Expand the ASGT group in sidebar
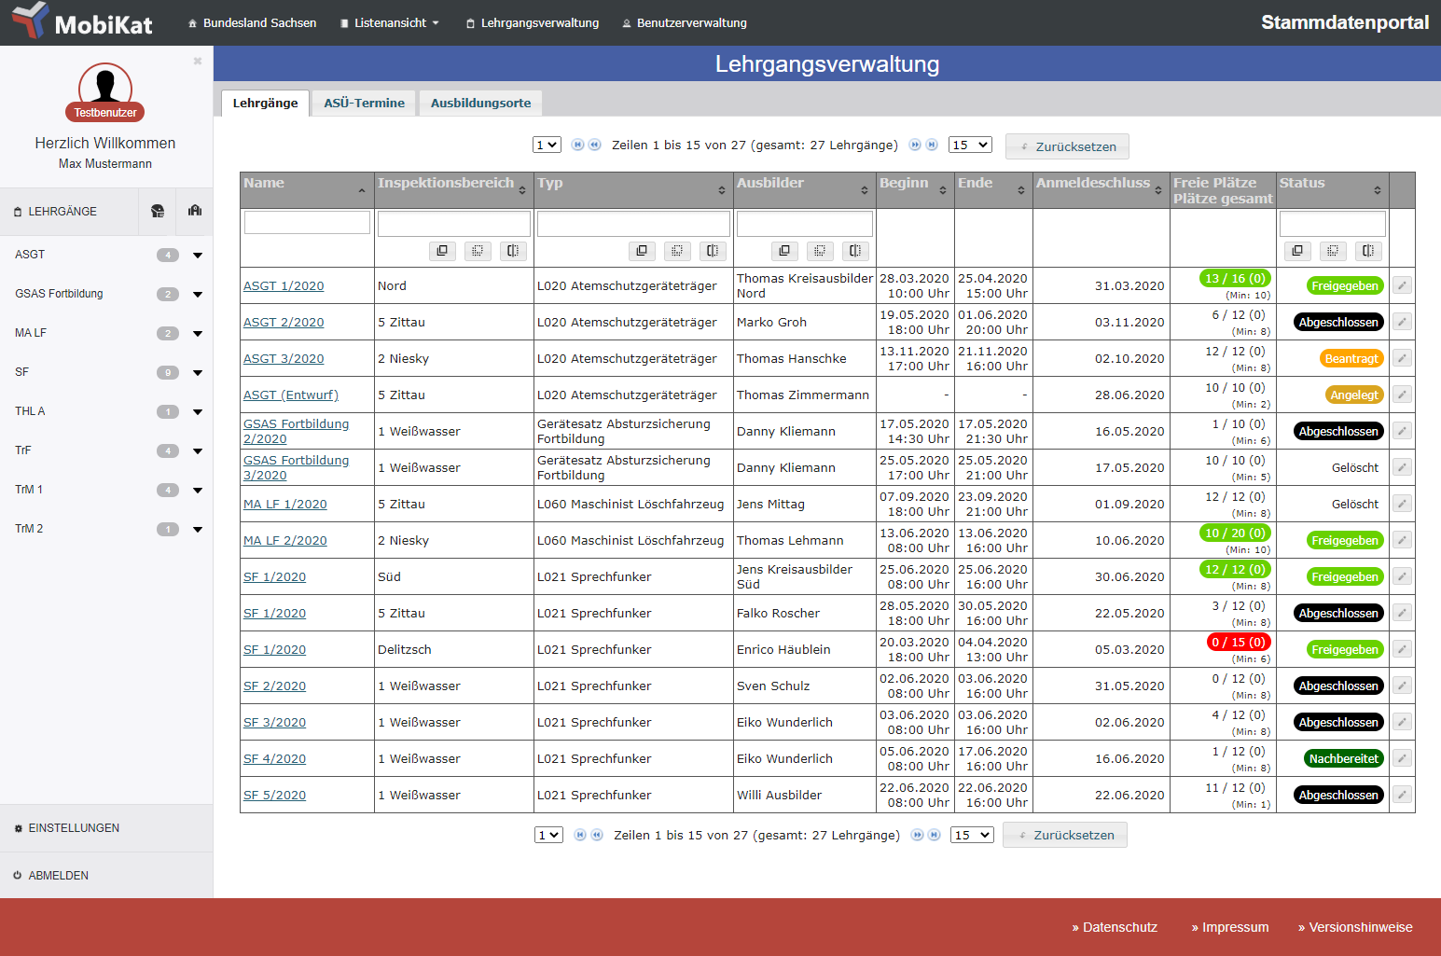 [198, 256]
